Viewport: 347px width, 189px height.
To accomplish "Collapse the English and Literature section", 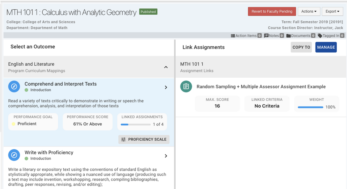I will [166, 67].
